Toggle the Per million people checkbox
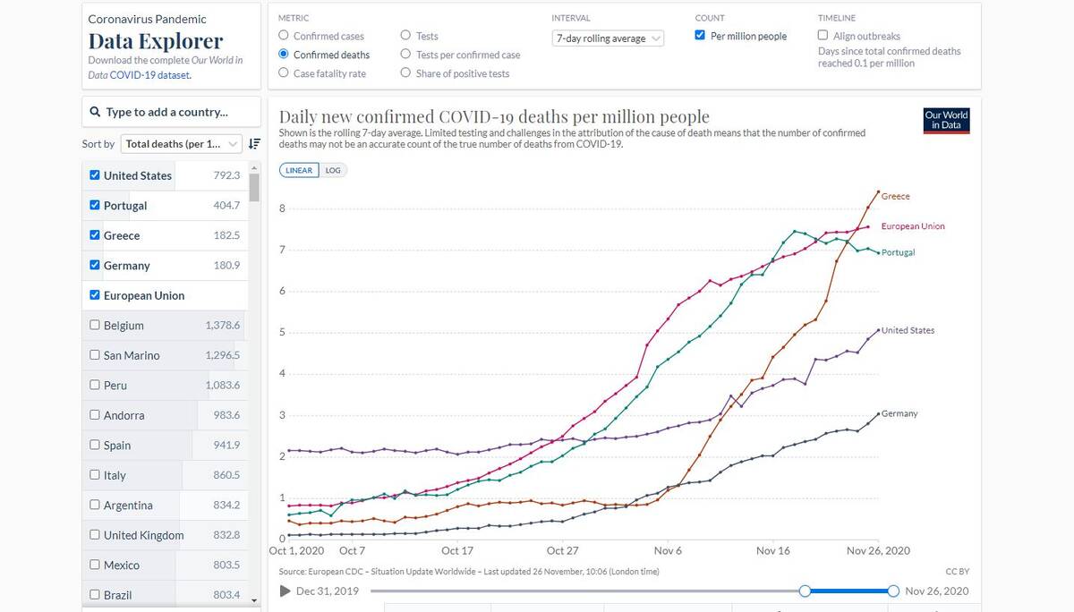Image resolution: width=1074 pixels, height=612 pixels. (701, 36)
